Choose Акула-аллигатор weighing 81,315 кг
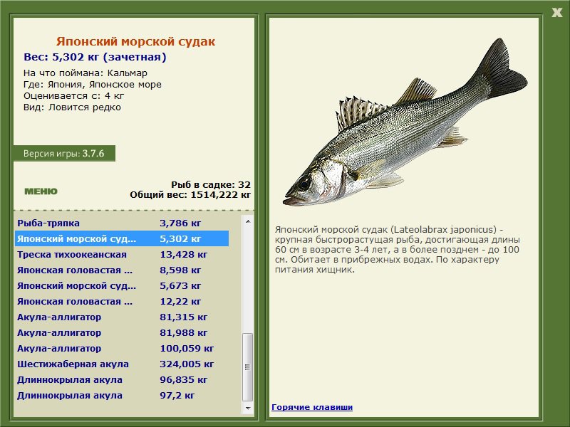The height and width of the screenshot is (427, 570). (x=121, y=317)
